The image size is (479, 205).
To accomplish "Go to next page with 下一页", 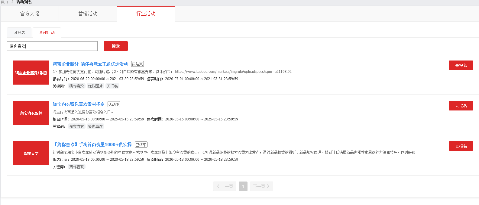I will pyautogui.click(x=261, y=186).
